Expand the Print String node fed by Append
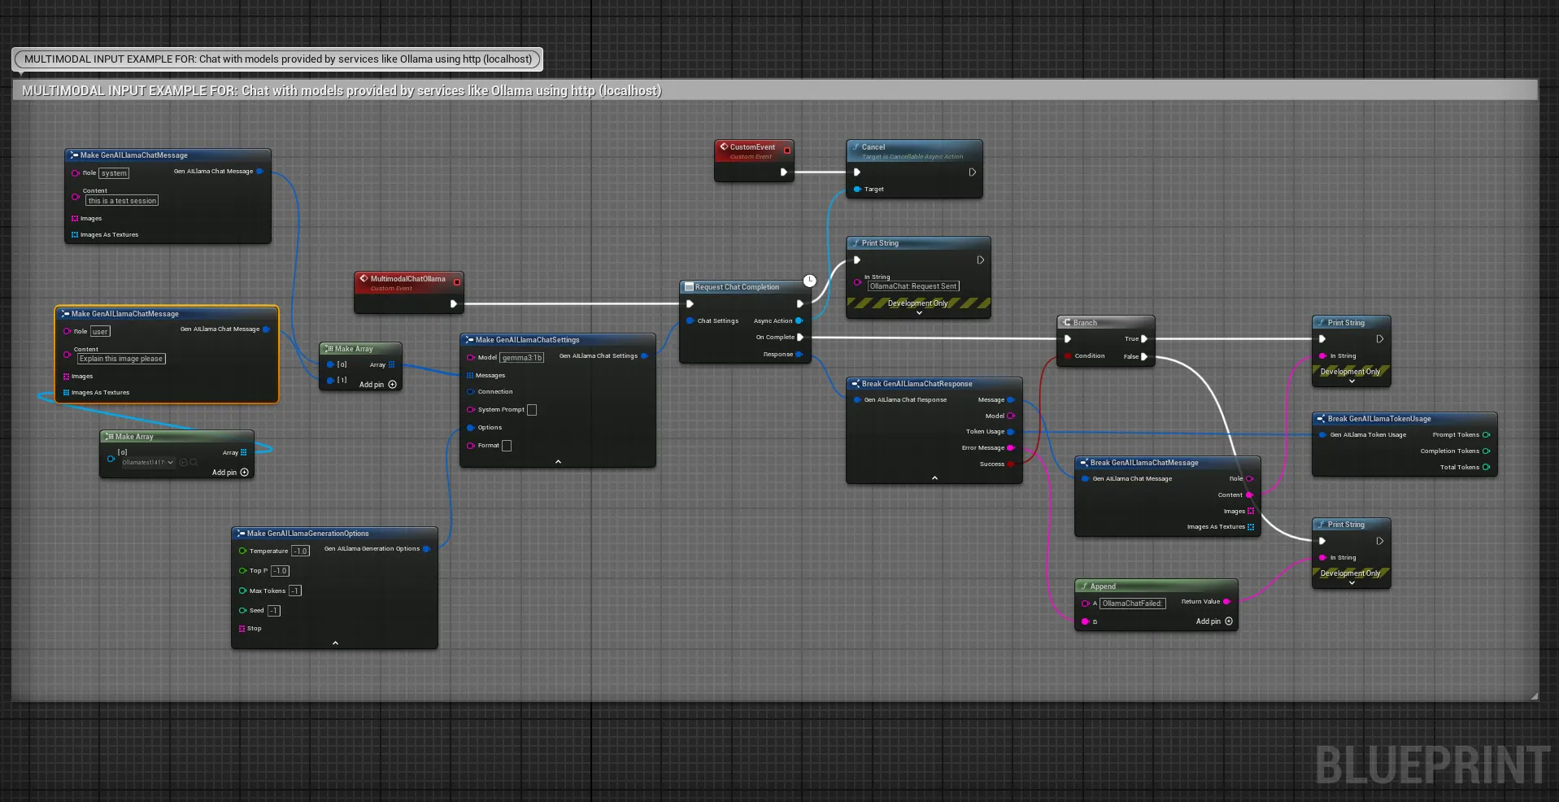Viewport: 1559px width, 802px height. click(1352, 583)
